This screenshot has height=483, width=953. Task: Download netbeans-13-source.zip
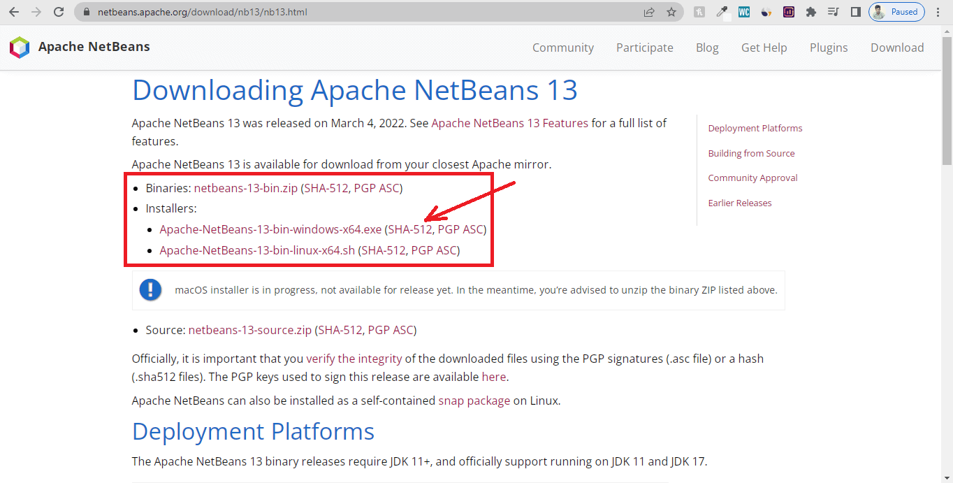click(x=250, y=330)
